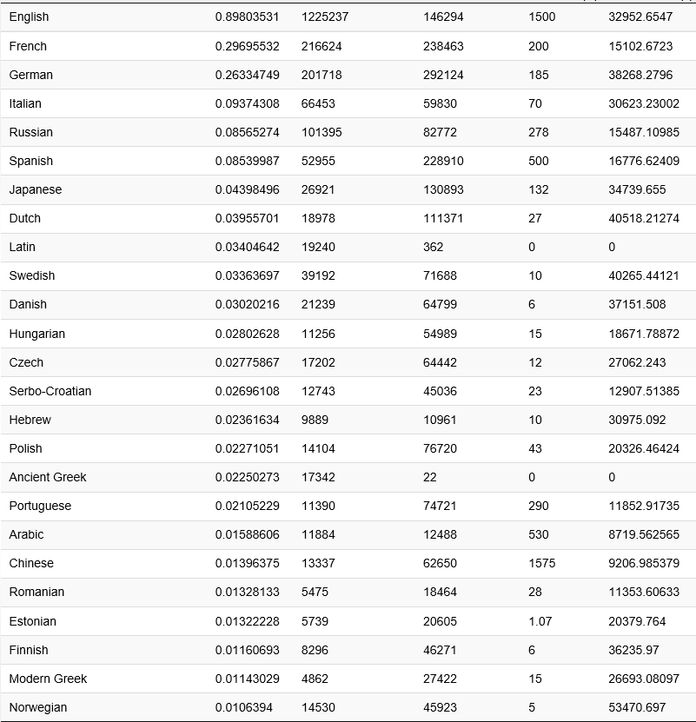Click the Russian row's 278 cell

click(538, 132)
